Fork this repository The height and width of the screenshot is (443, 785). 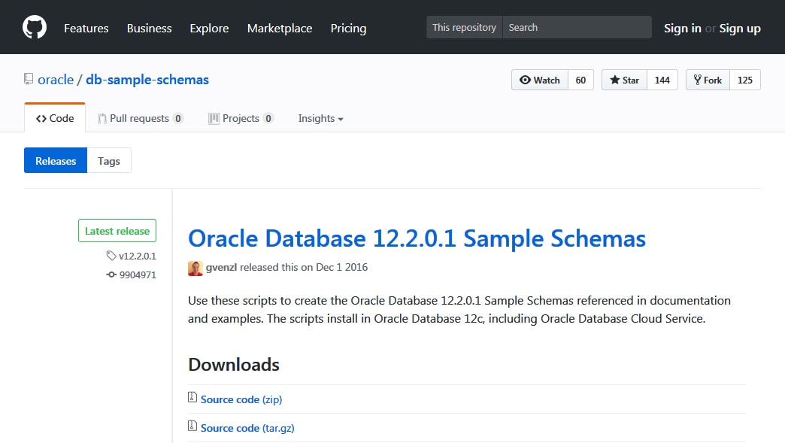click(x=708, y=80)
